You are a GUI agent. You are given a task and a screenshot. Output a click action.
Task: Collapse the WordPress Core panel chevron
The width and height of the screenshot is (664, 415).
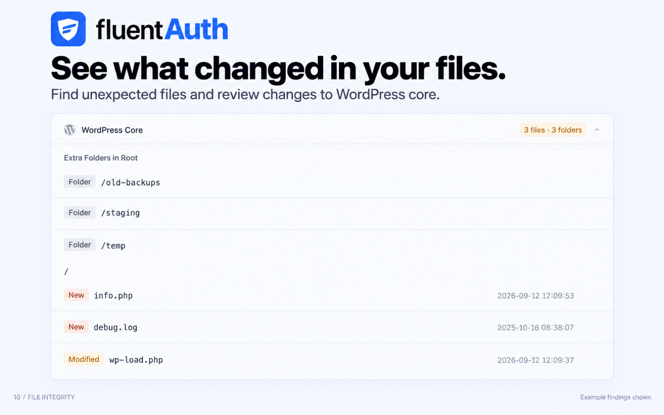pyautogui.click(x=597, y=130)
